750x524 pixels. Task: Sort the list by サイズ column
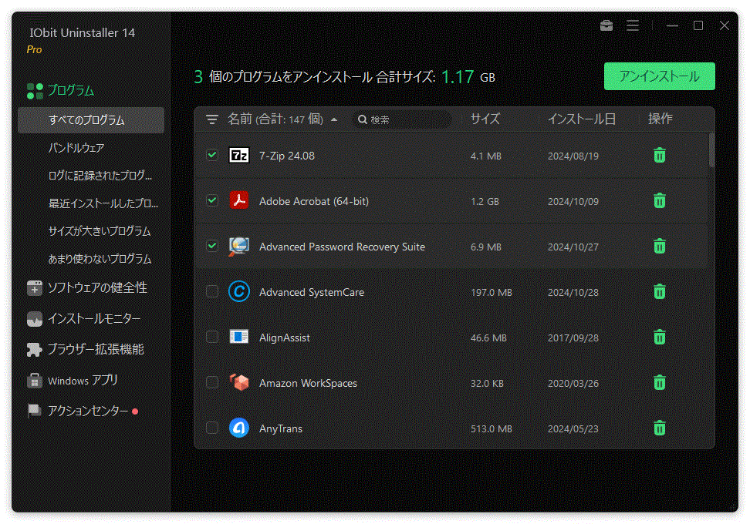click(x=485, y=119)
